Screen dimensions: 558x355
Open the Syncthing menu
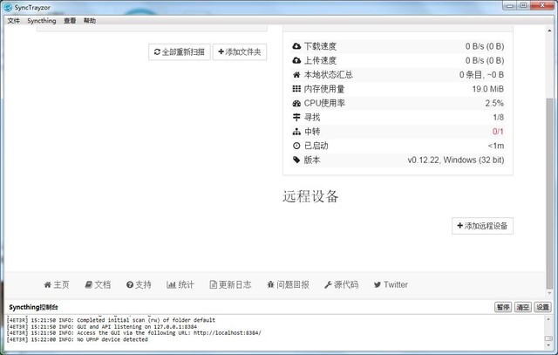(42, 21)
